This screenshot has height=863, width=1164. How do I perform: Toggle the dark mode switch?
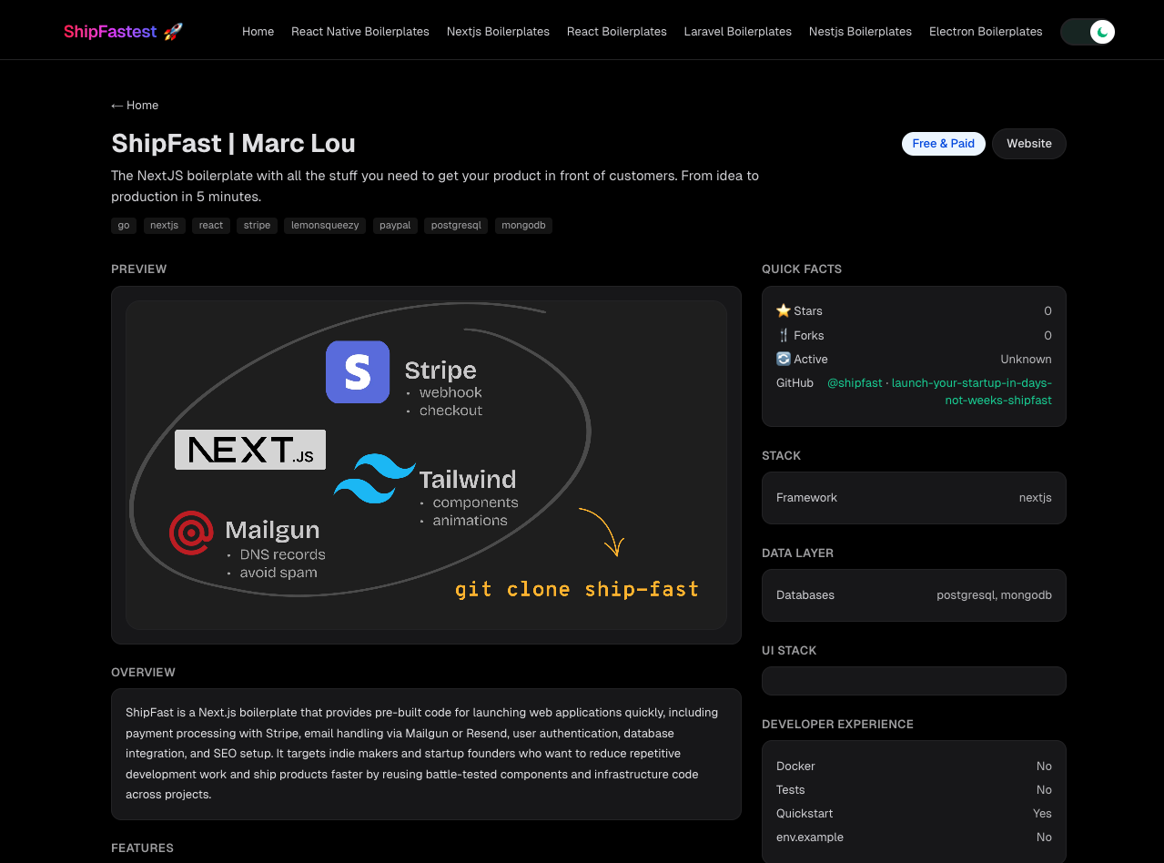(1087, 31)
